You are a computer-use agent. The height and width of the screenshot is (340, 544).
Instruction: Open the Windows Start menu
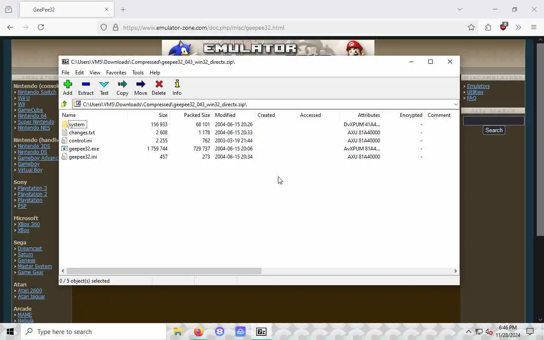tap(10, 332)
